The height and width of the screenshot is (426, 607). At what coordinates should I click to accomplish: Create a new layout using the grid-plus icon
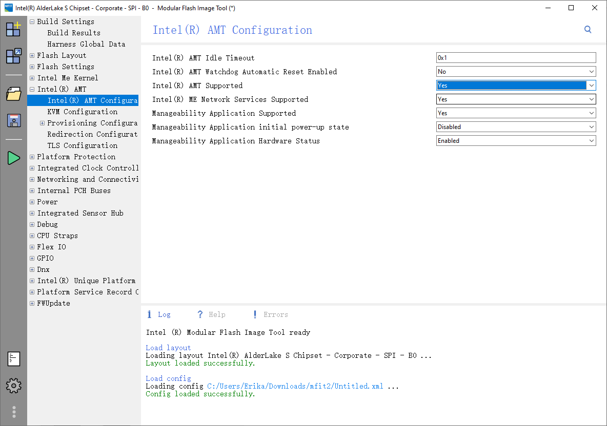pyautogui.click(x=13, y=29)
